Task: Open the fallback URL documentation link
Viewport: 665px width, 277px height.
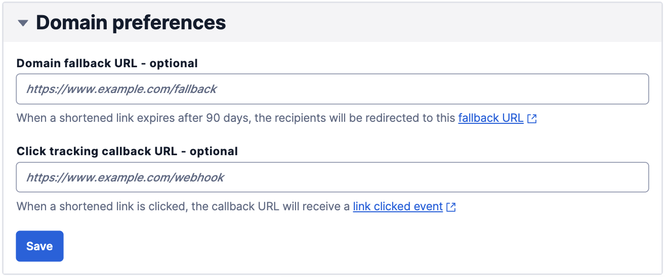Action: 490,118
